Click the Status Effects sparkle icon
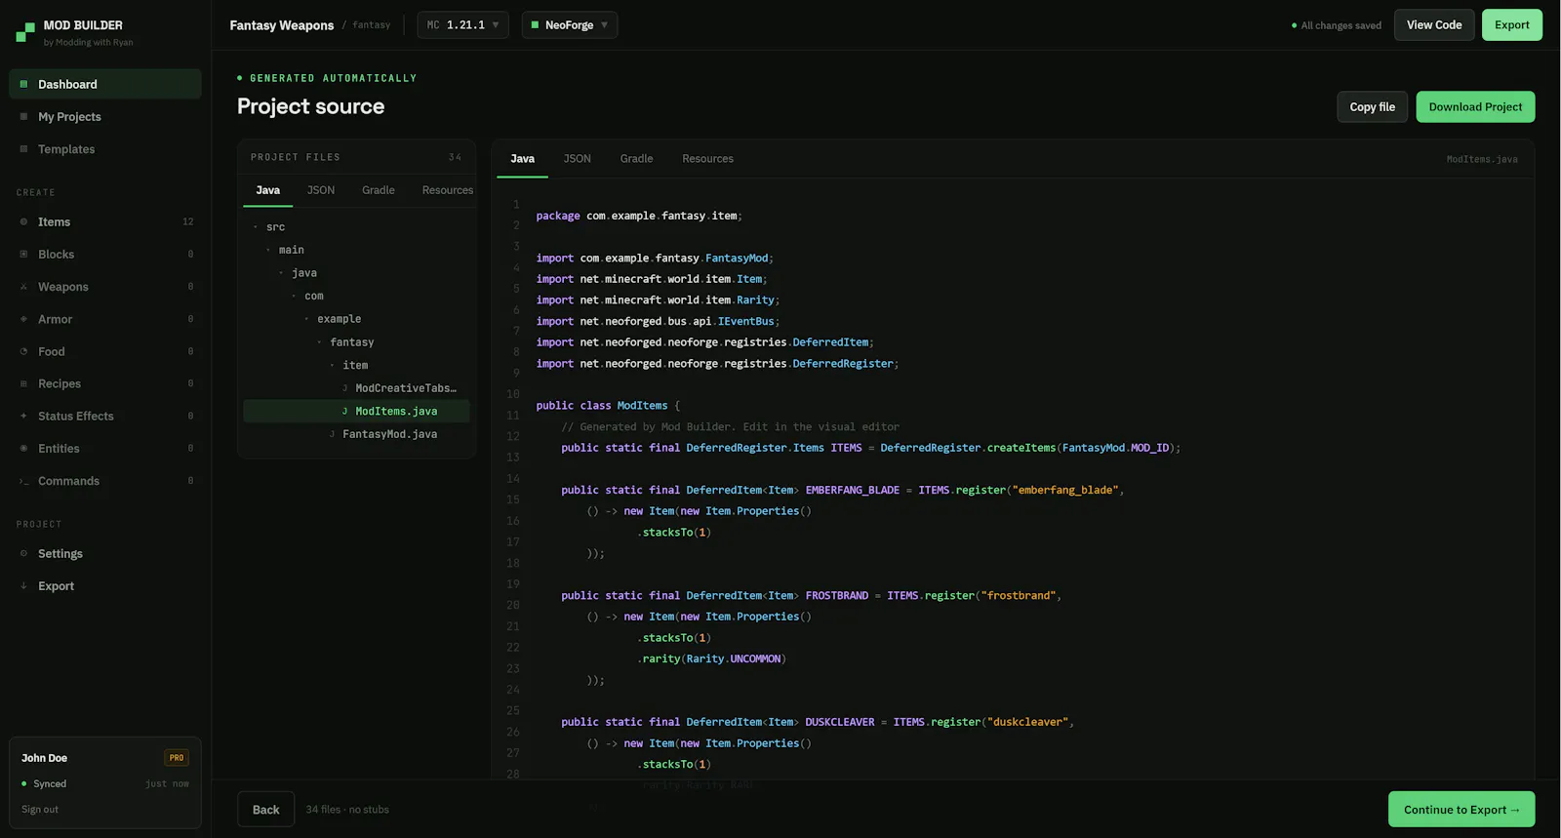The image size is (1561, 838). coord(23,416)
